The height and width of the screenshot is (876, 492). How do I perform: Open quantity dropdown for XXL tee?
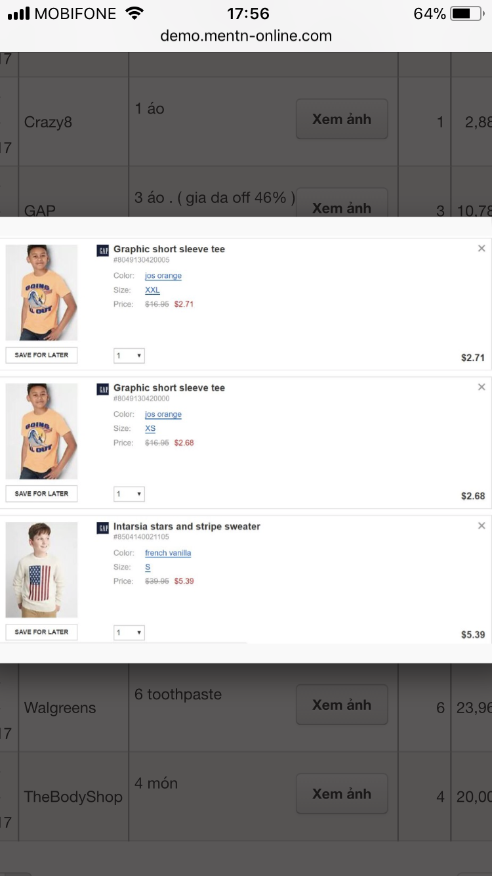(x=129, y=356)
